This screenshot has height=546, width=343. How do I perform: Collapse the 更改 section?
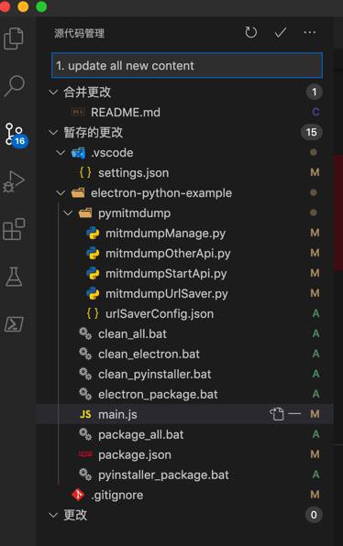click(53, 515)
